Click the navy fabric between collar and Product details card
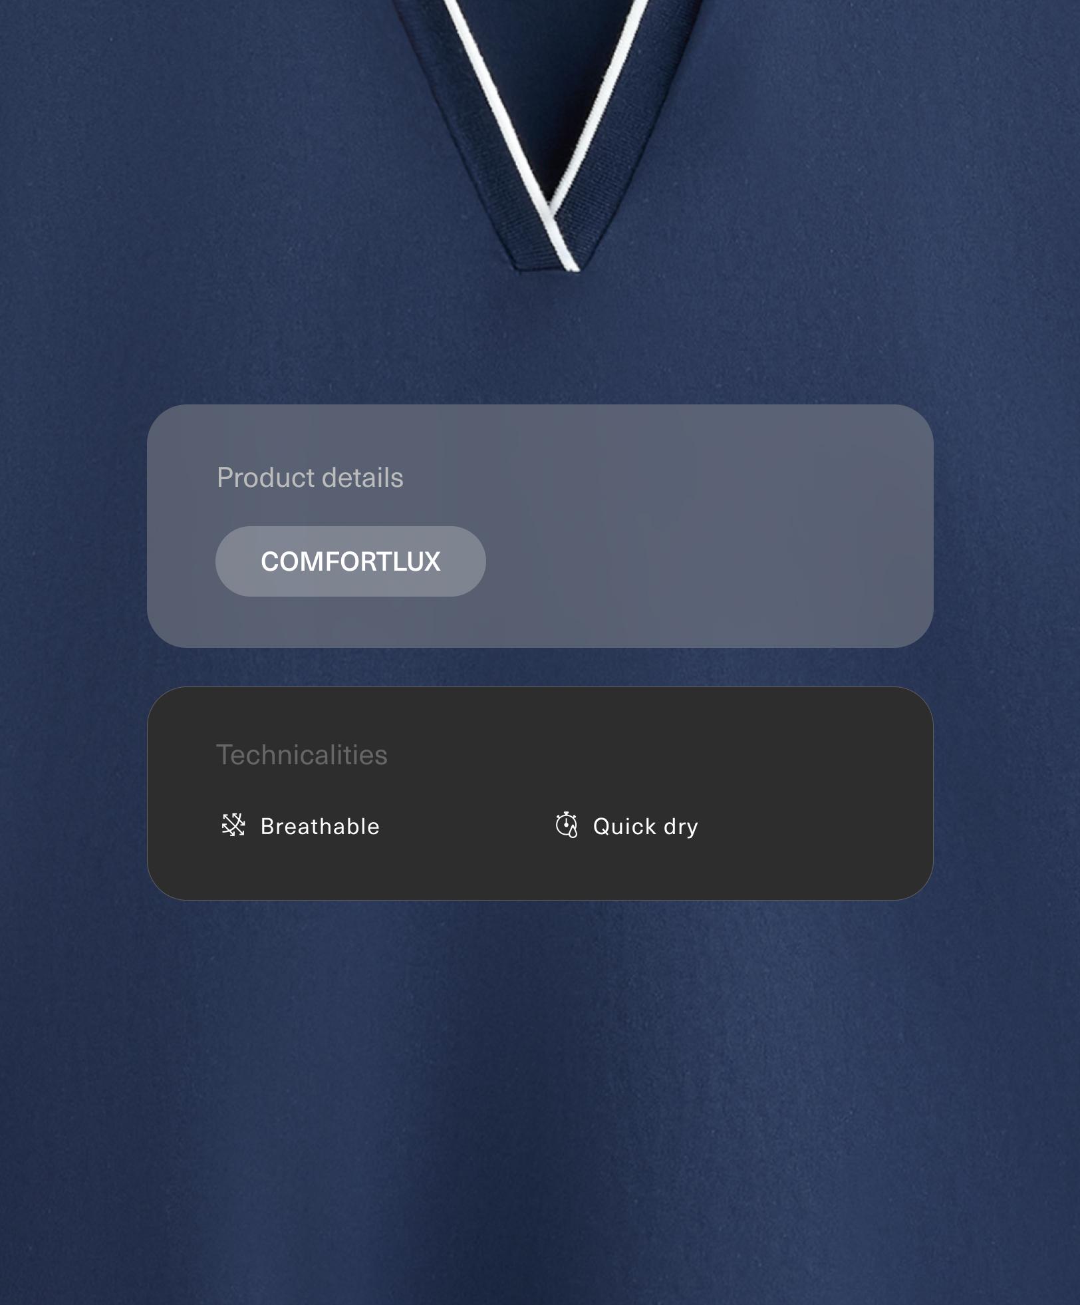Screen dimensions: 1080x1305 [x=540, y=339]
